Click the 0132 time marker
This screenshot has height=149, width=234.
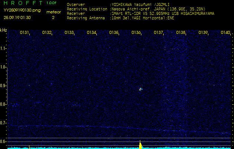point(47,32)
